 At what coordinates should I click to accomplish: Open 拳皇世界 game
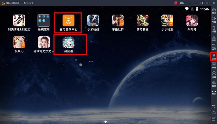pyautogui.click(x=118, y=21)
